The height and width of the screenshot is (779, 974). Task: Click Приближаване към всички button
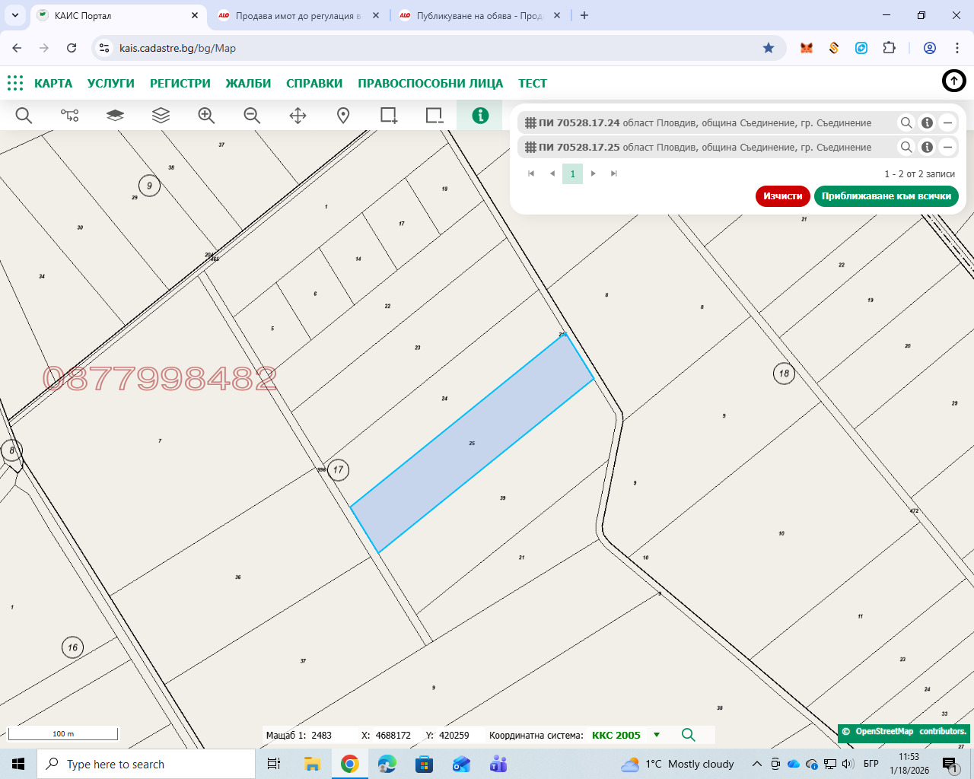(886, 196)
